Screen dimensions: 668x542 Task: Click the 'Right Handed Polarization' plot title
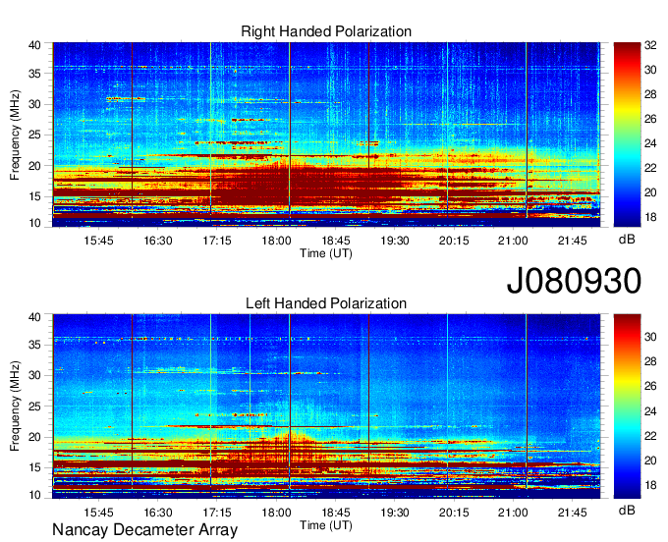point(326,31)
